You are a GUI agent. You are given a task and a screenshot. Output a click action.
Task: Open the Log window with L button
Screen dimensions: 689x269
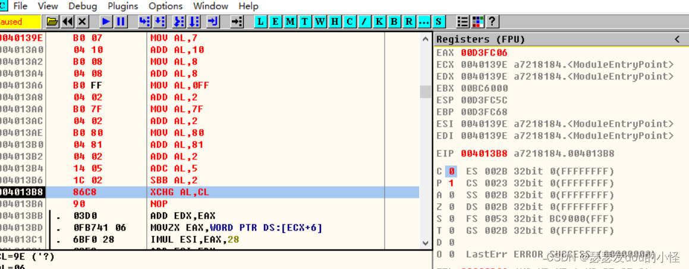(x=261, y=22)
